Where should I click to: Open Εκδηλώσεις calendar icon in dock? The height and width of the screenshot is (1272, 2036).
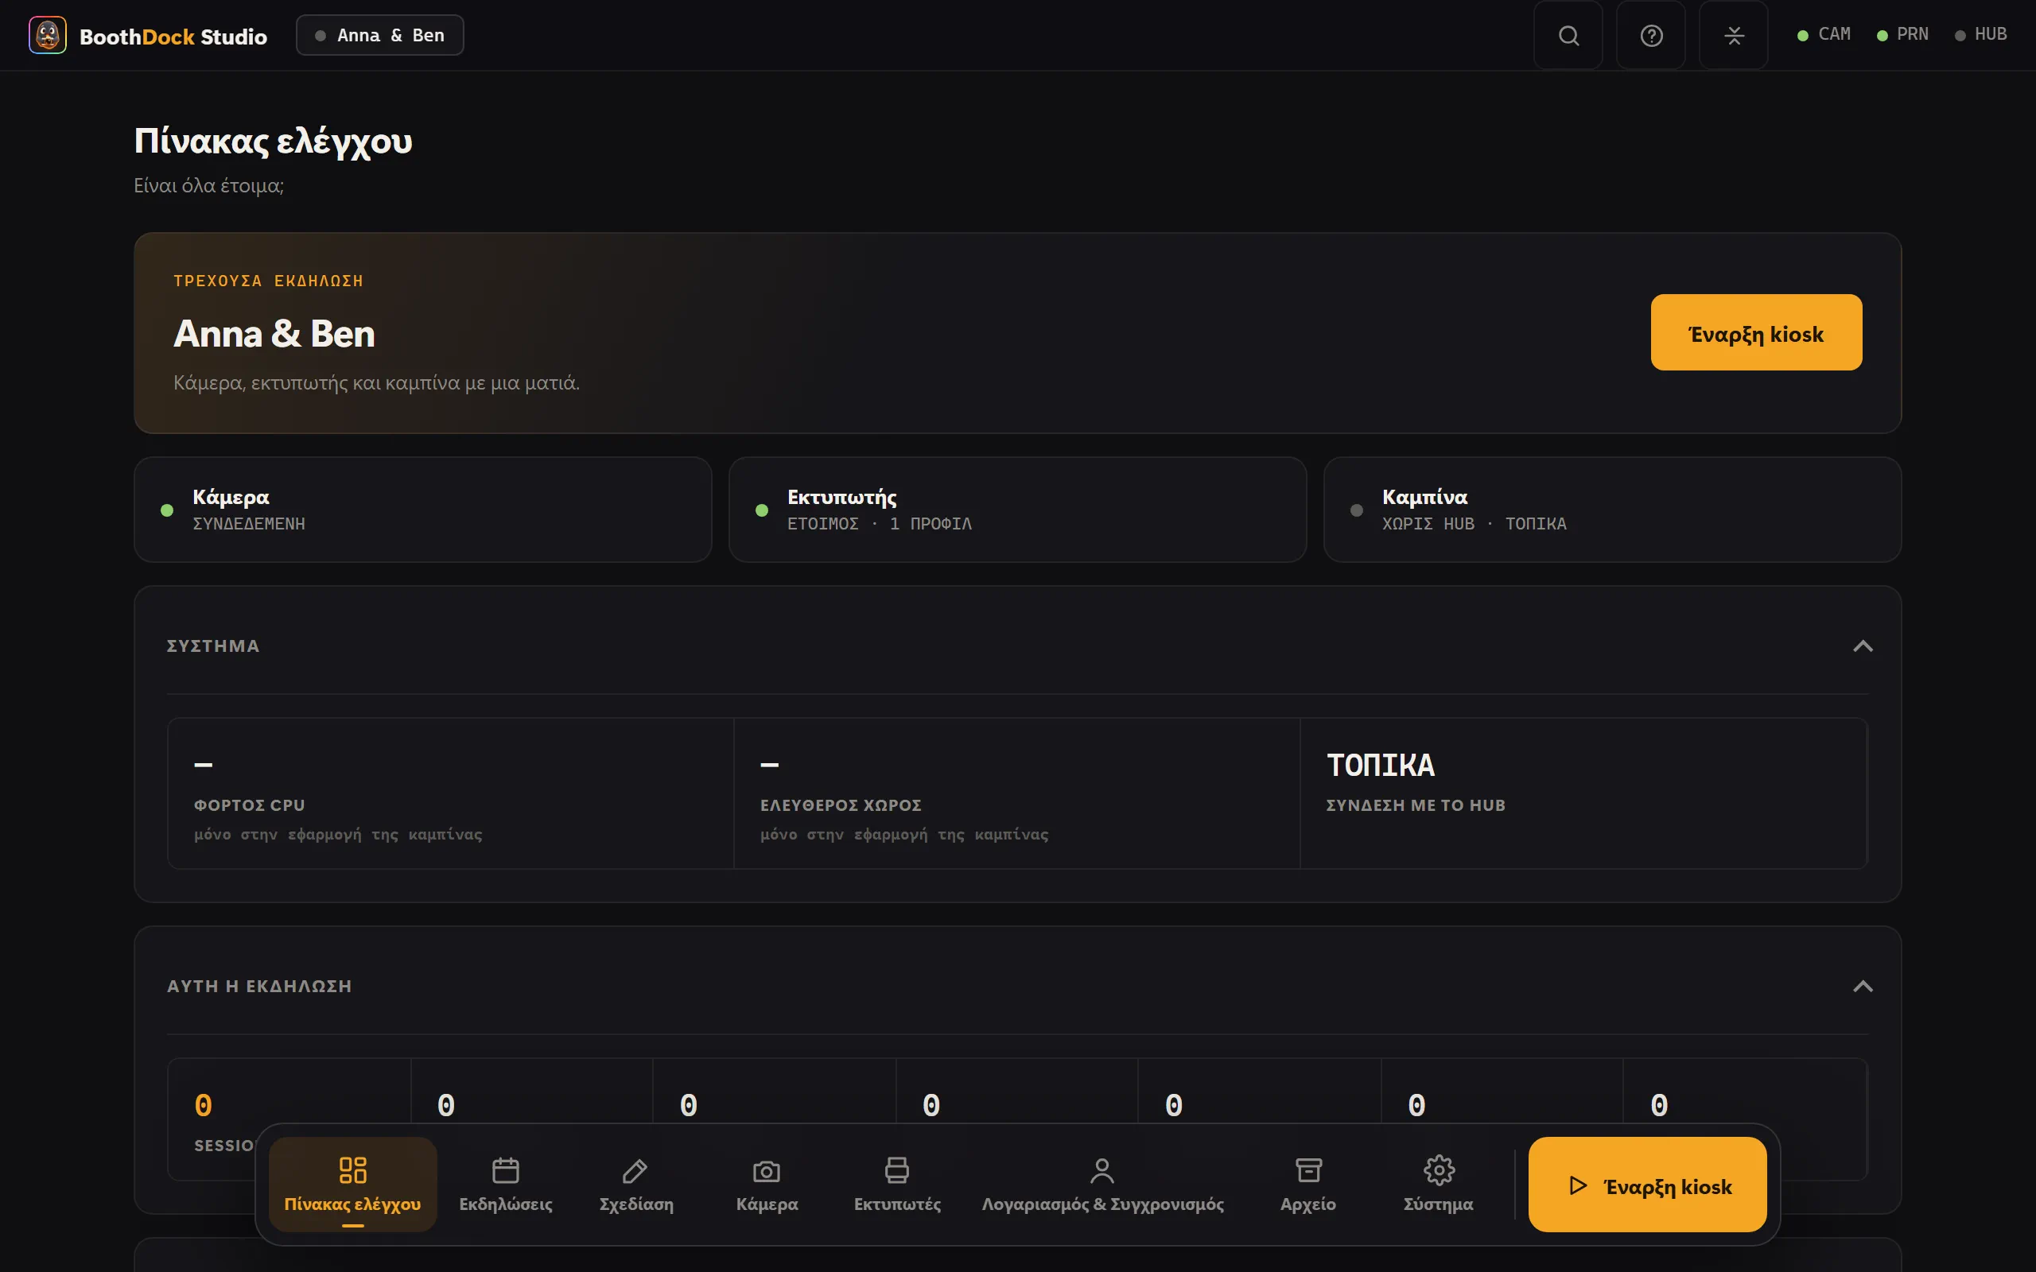click(506, 1170)
